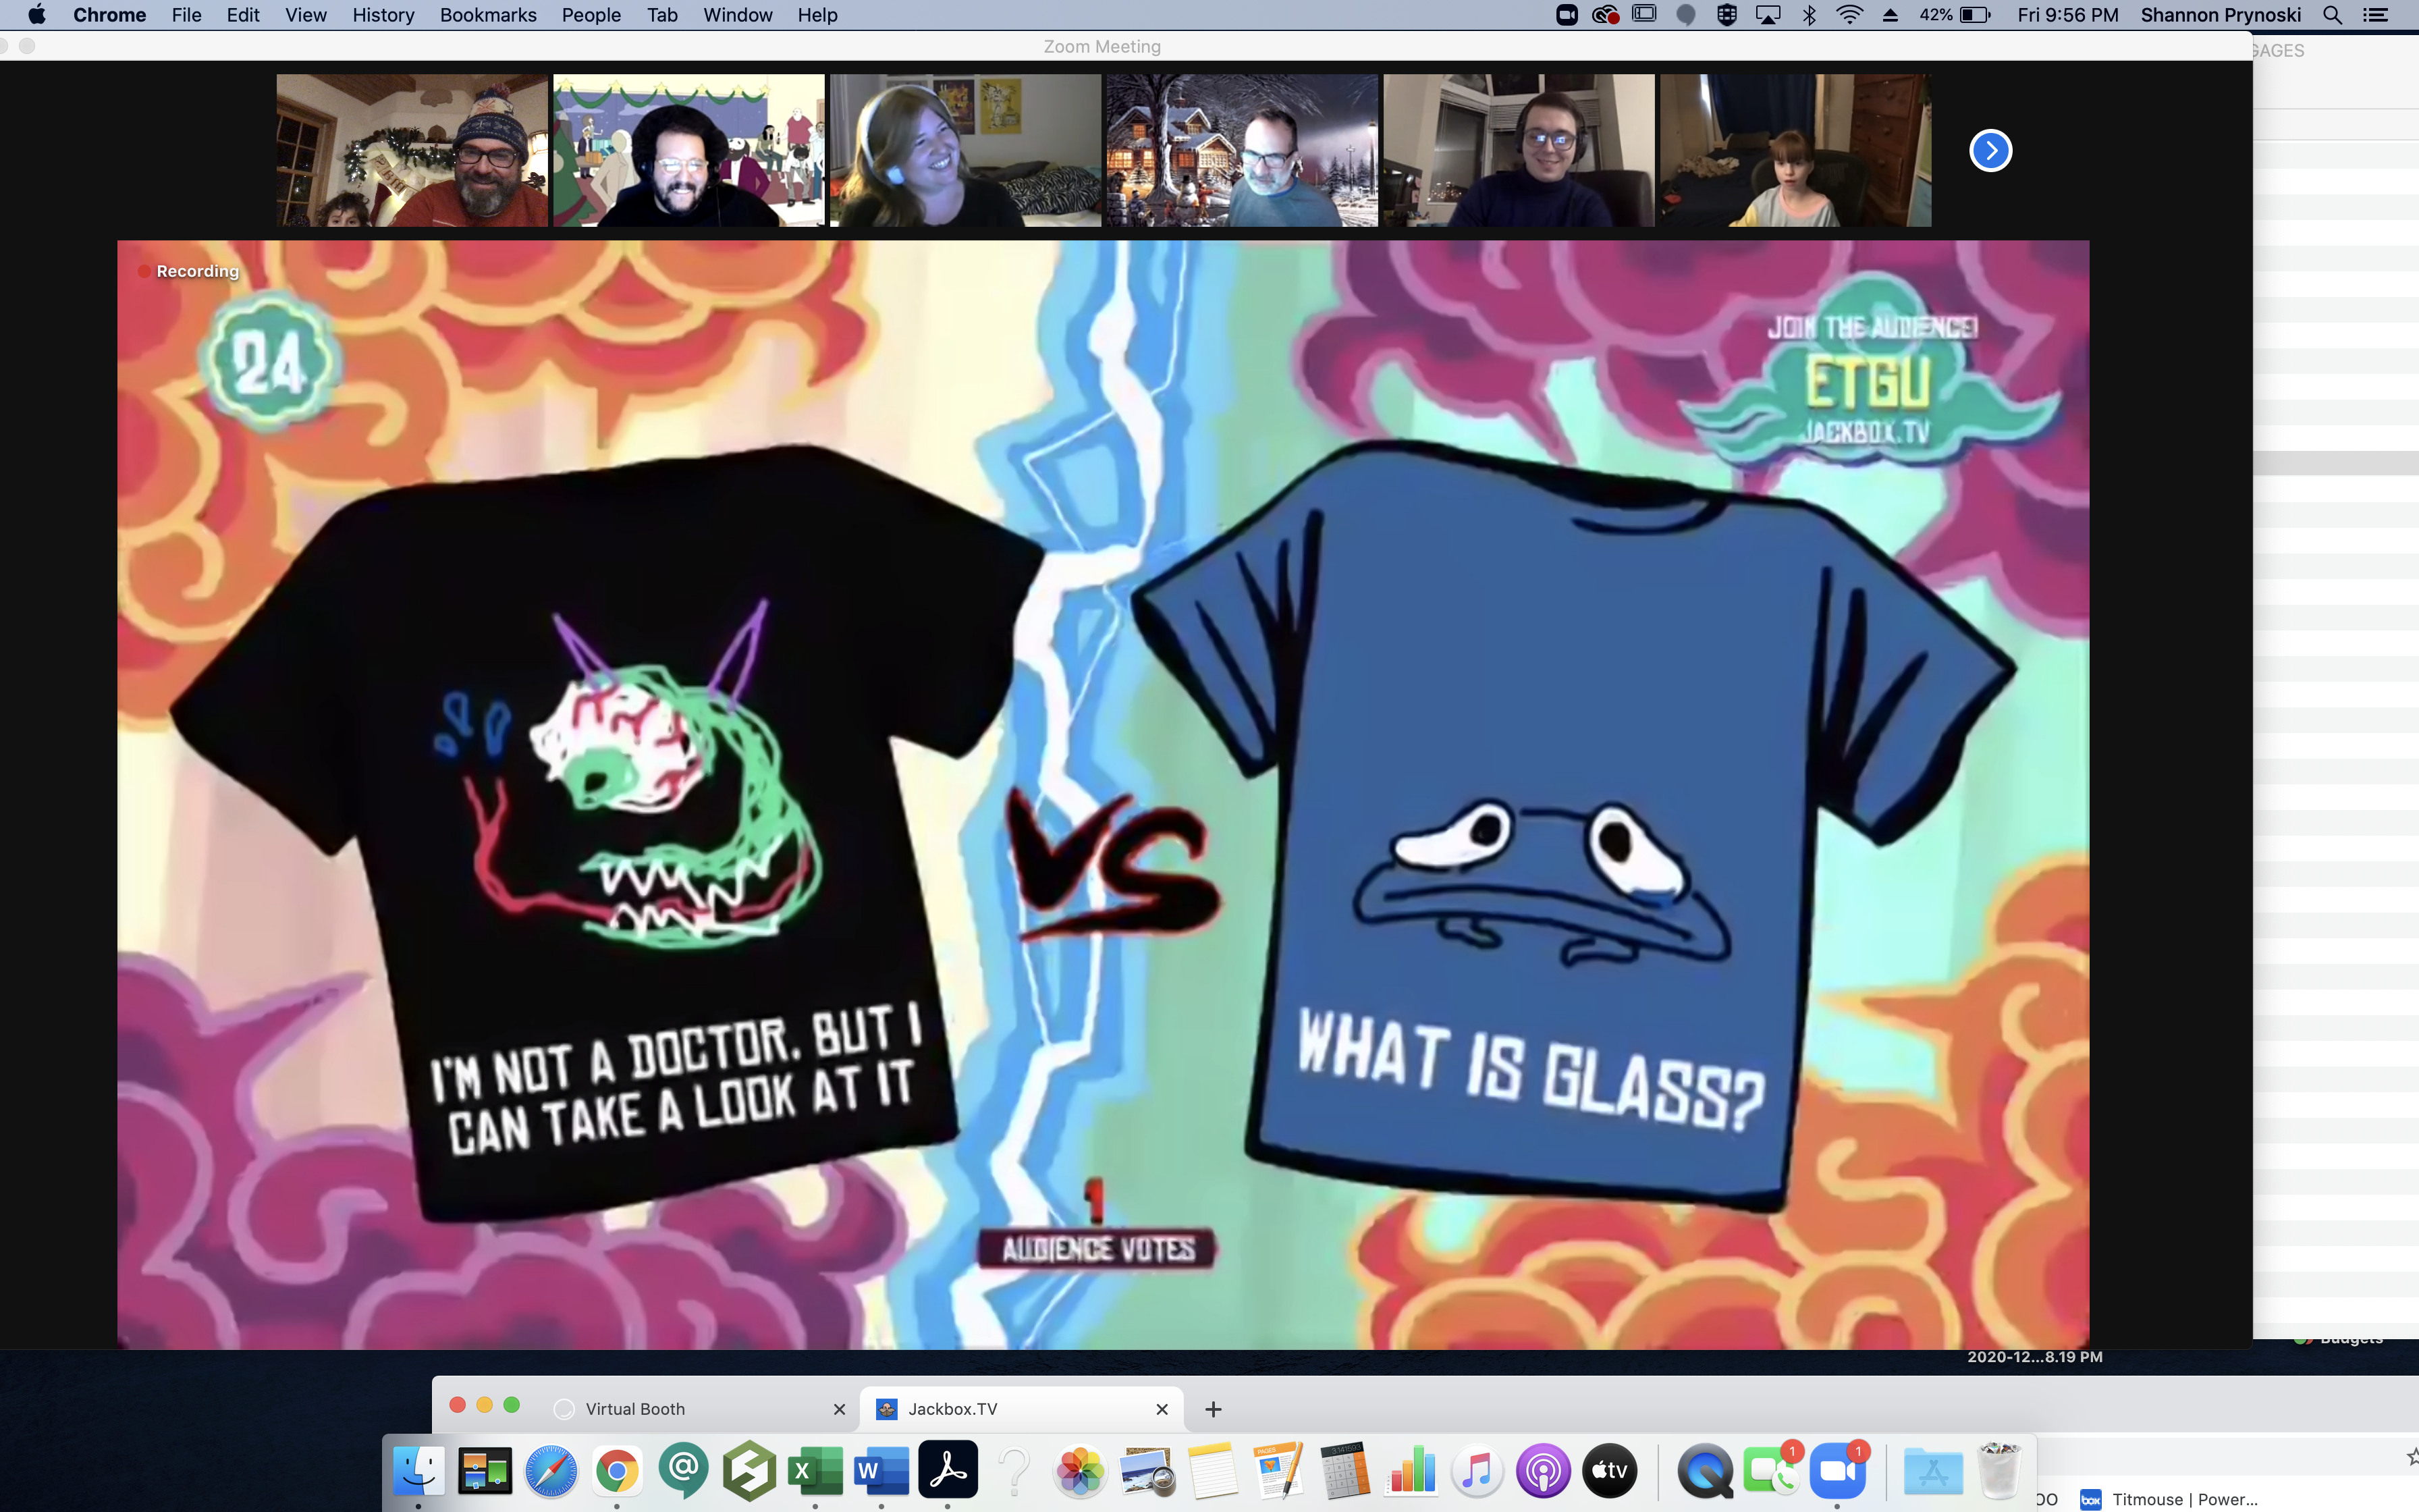2419x1512 pixels.
Task: Launch Apple TV app from Dock
Action: tap(1609, 1471)
